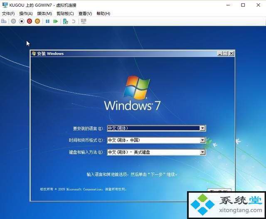This screenshot has height=219, width=266.
Task: Click the orange Save state icon
Action: coord(37,21)
